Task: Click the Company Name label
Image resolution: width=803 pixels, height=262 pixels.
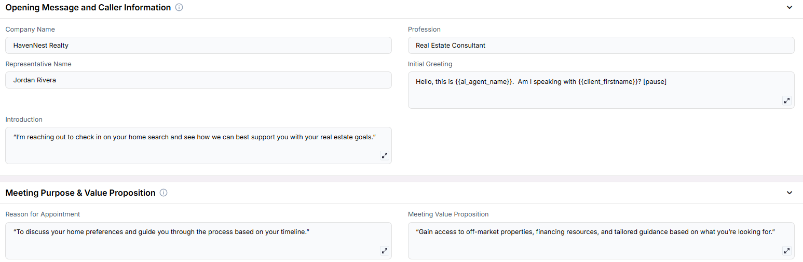Action: pos(30,30)
